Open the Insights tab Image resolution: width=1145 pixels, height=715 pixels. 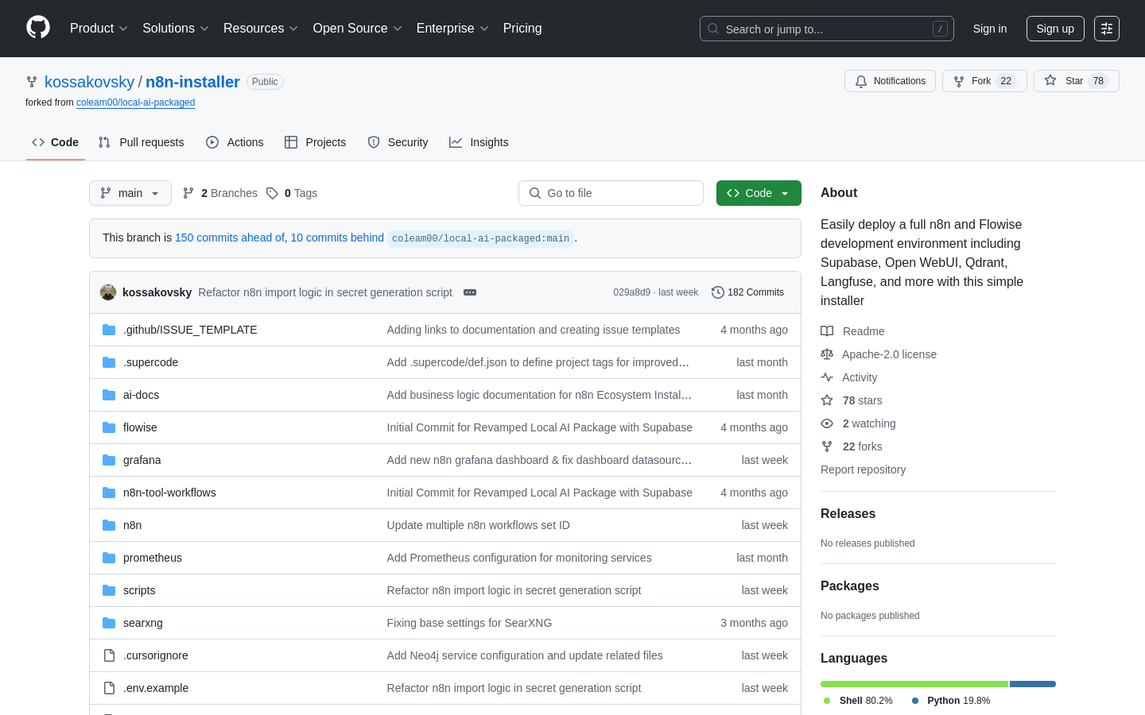pos(479,142)
